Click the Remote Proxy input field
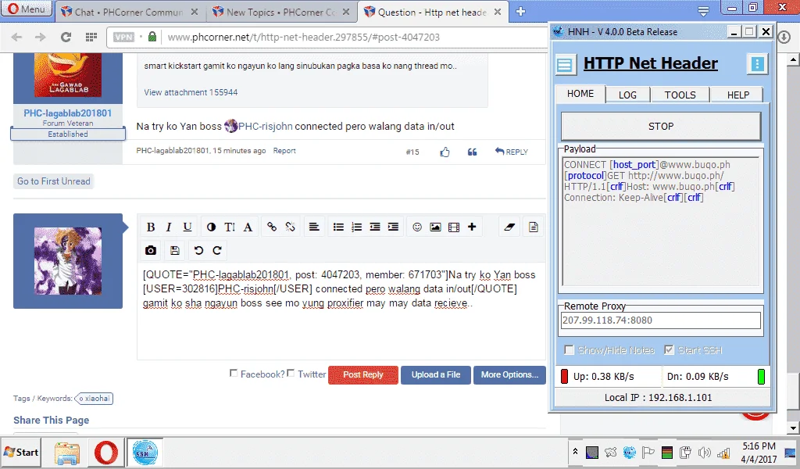This screenshot has height=469, width=800. [661, 320]
